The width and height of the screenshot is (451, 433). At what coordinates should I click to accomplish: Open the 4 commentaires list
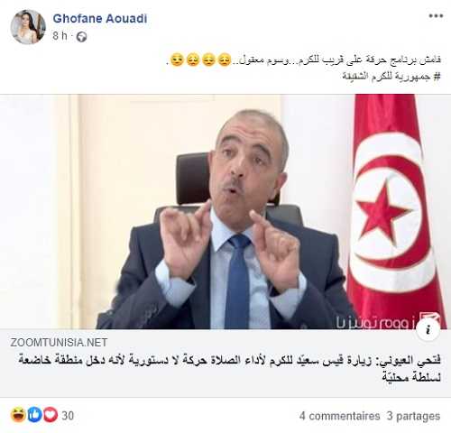[x=339, y=416]
